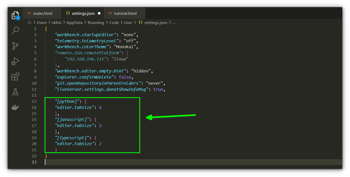Open the Search view icon
Viewport: 350px width, 177px height.
(x=15, y=31)
